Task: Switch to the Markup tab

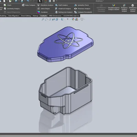Action: tap(36, 16)
